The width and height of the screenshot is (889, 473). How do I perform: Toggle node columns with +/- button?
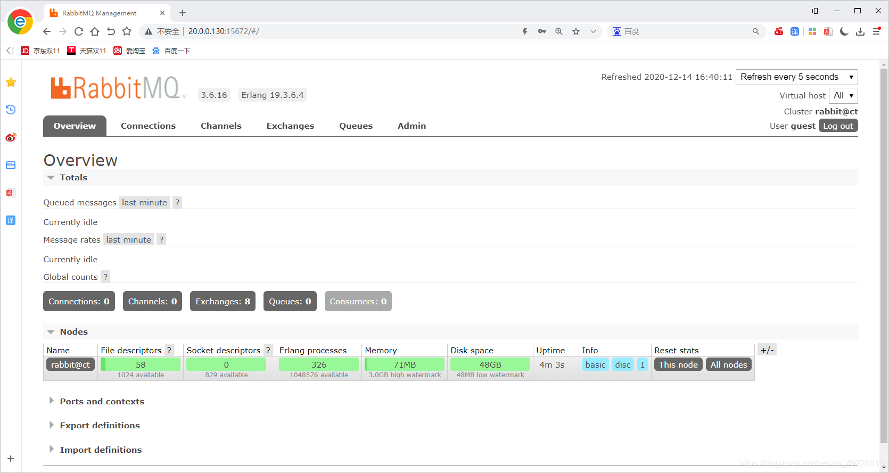coord(767,350)
